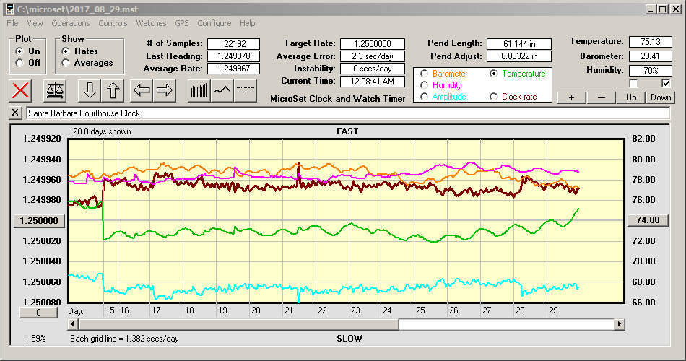Click the horizontal scrollbar right arrow

620,325
